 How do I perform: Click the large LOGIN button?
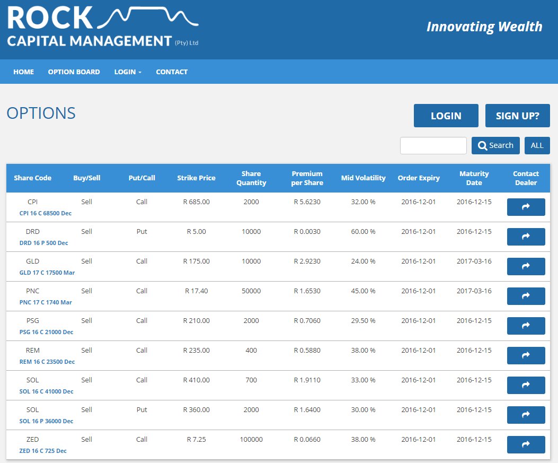[x=446, y=116]
